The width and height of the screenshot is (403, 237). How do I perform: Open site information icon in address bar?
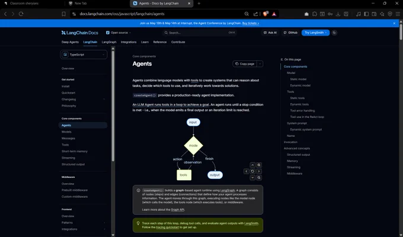tap(74, 14)
